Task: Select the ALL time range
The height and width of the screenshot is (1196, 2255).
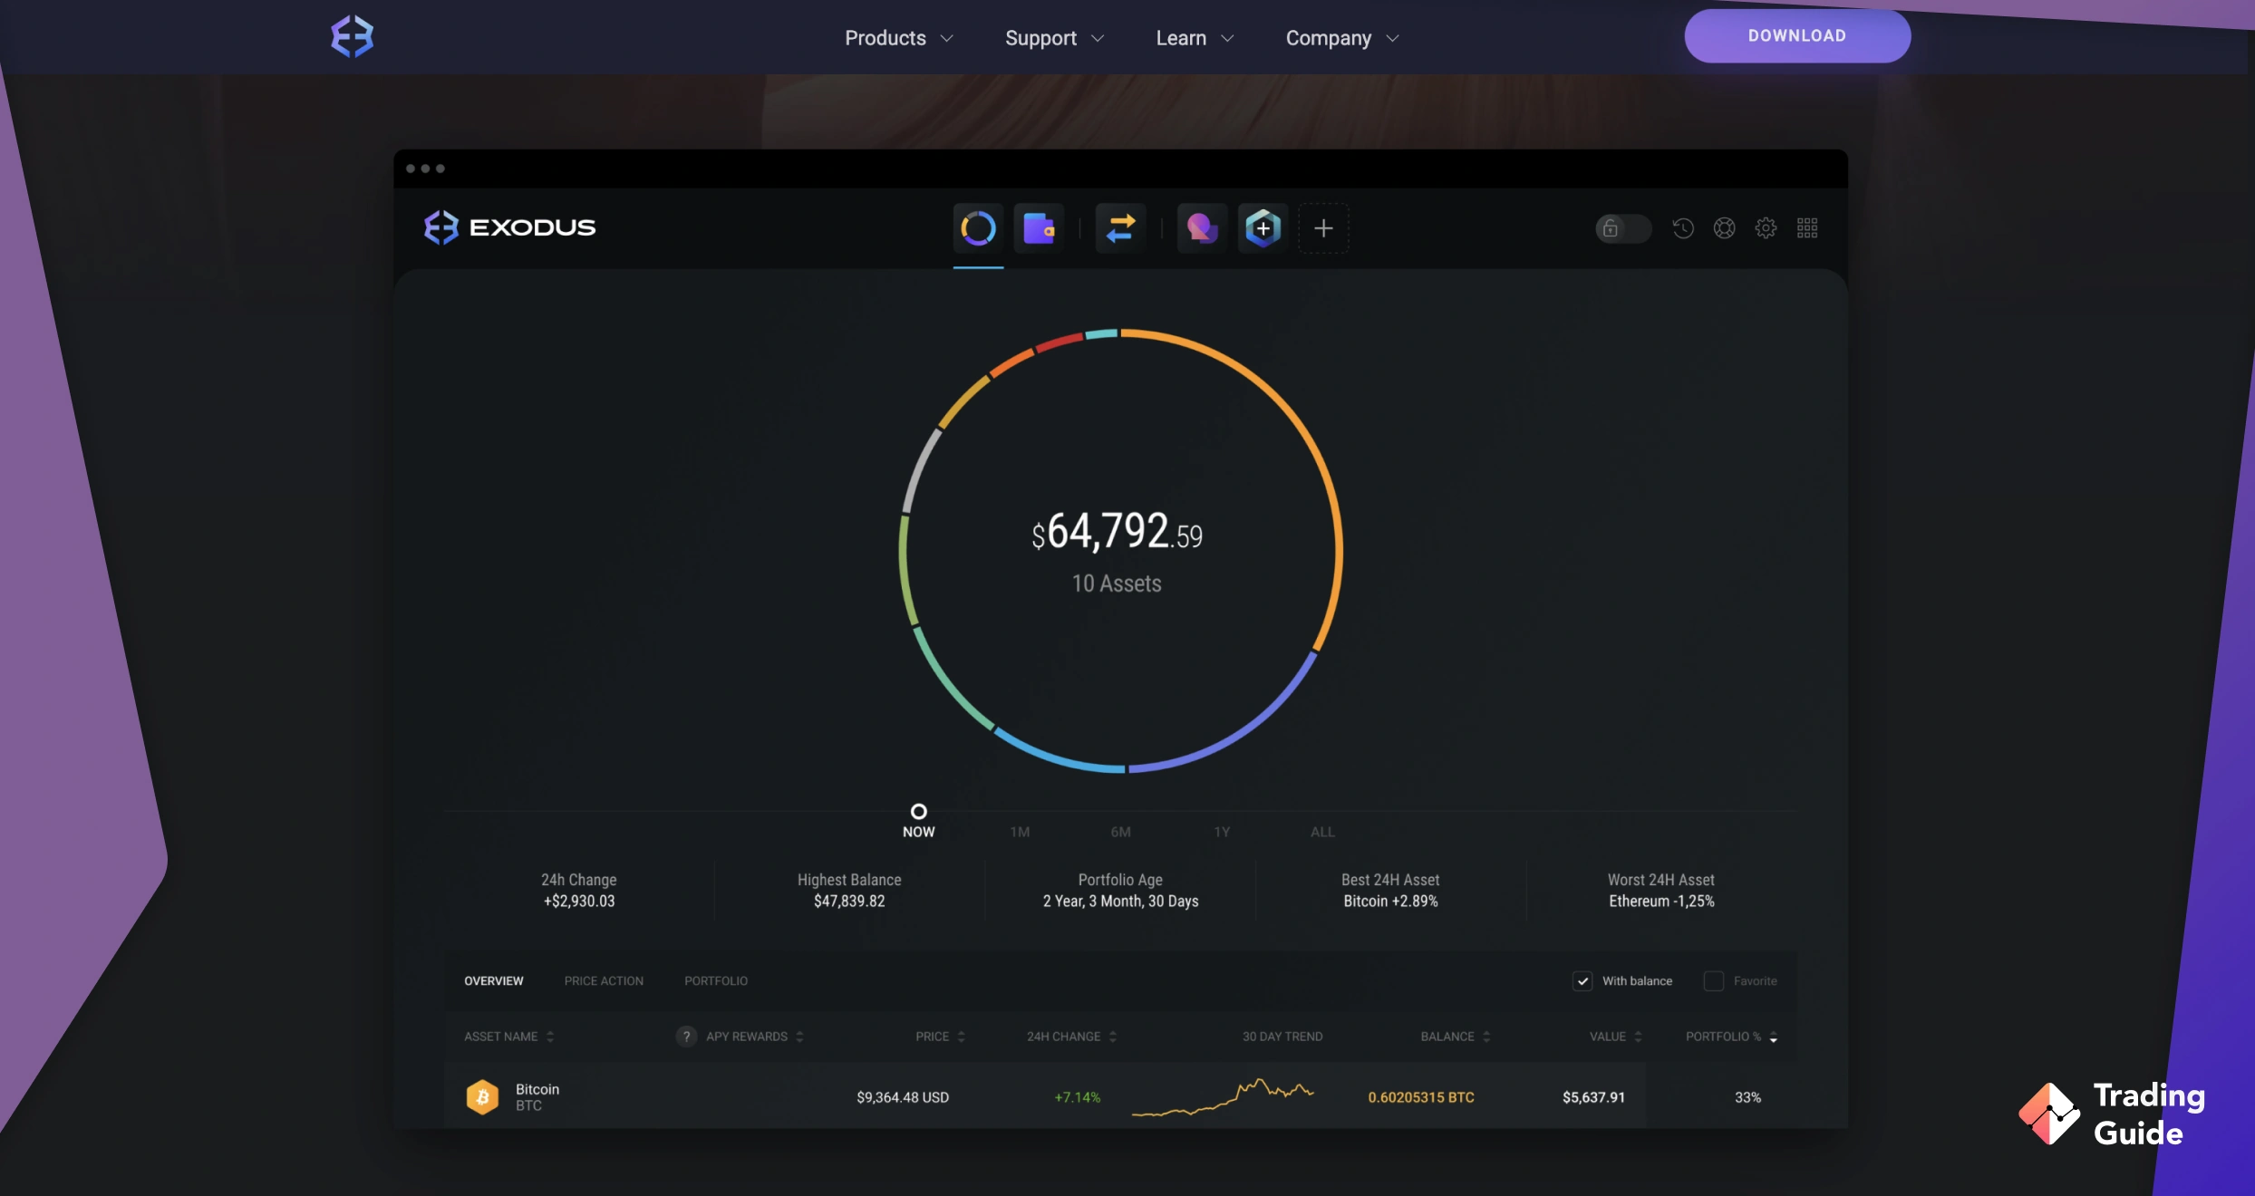Action: pos(1322,832)
